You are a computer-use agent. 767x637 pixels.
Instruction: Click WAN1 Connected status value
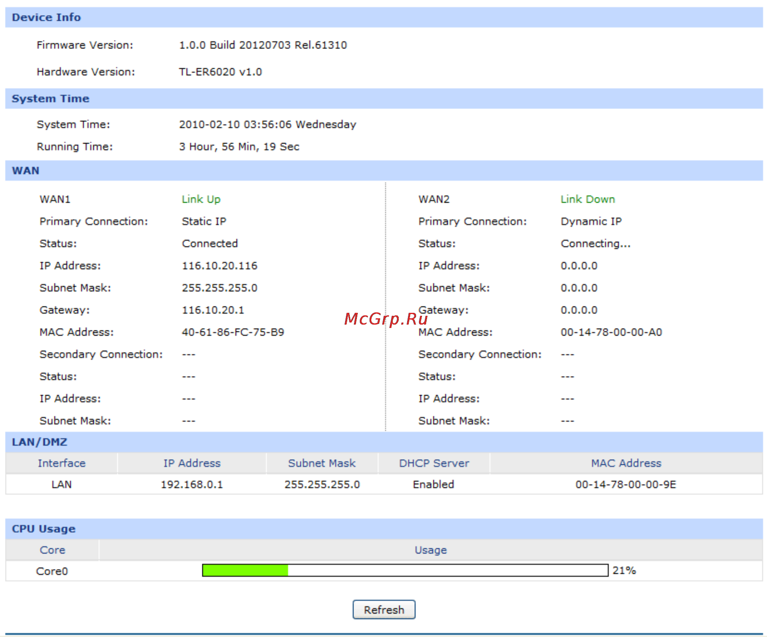point(210,244)
